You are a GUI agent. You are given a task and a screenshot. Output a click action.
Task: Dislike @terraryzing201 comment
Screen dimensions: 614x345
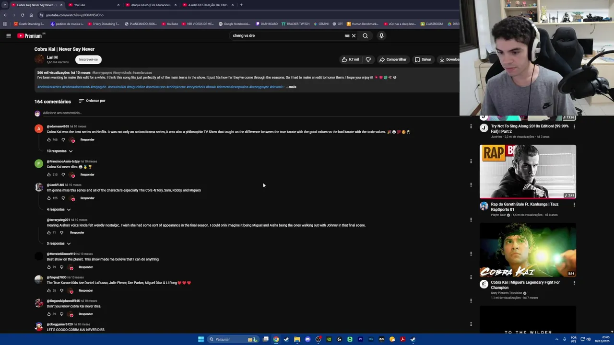61,232
